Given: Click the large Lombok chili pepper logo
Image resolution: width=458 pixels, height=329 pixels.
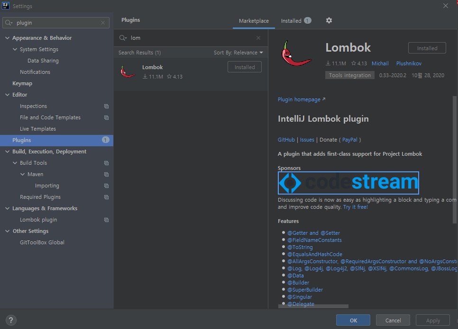Looking at the screenshot, I should pos(296,53).
